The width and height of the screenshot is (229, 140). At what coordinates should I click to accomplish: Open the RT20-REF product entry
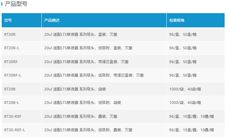tap(13, 116)
